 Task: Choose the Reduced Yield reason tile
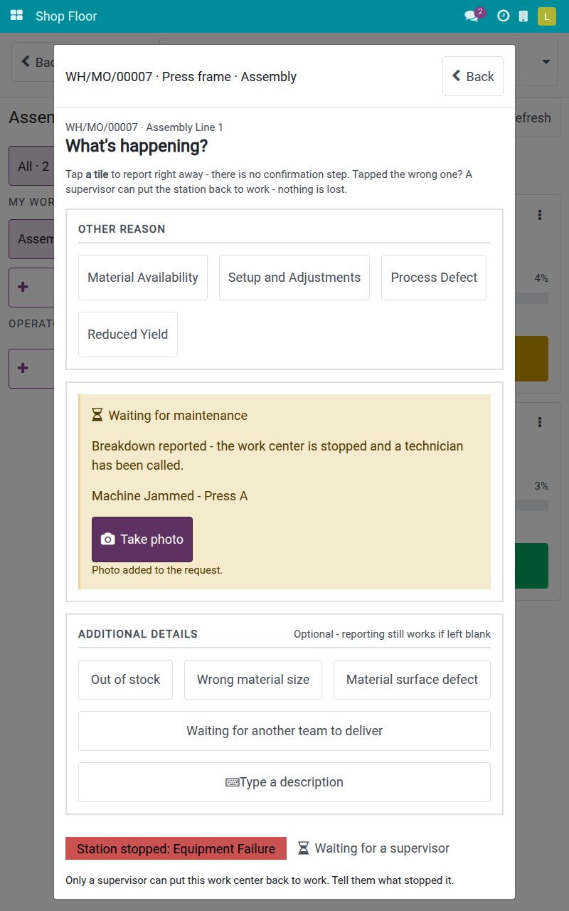[128, 335]
